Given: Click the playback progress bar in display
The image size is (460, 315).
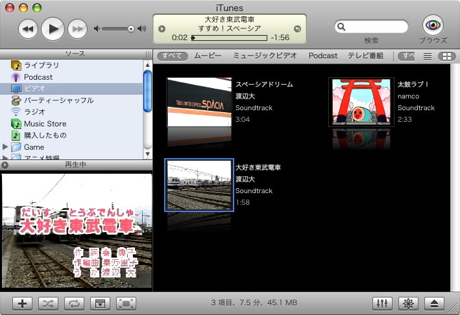Looking at the screenshot, I should 229,38.
